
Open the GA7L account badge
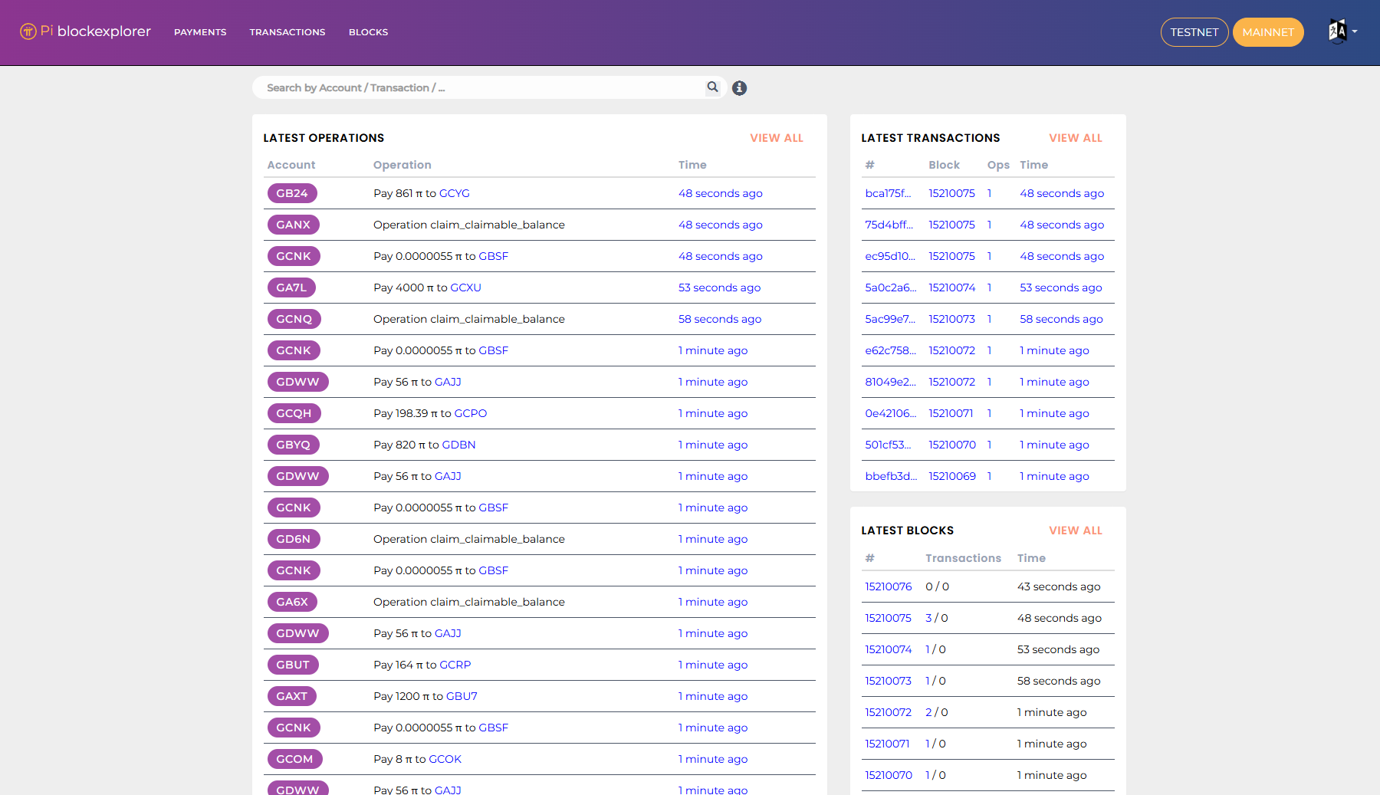tap(291, 287)
